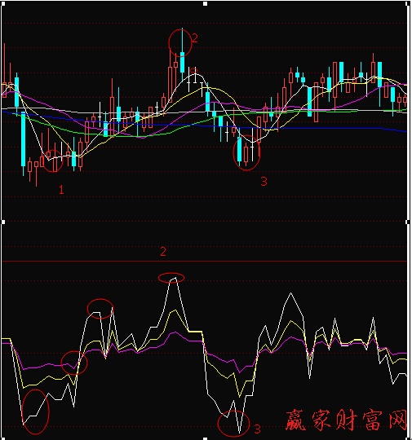The width and height of the screenshot is (412, 440).
Task: Select the red circle above label 1 on candlesticks
Action: (53, 161)
